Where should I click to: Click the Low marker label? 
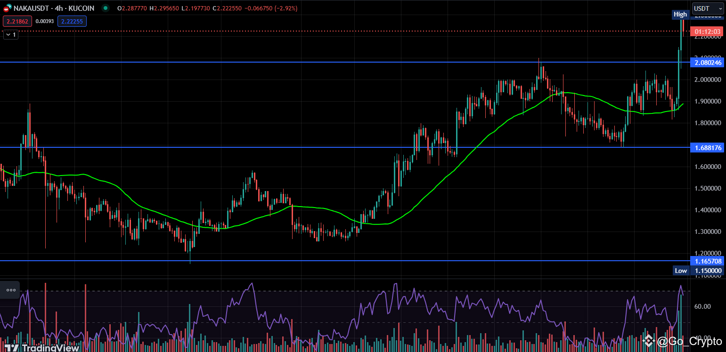point(681,271)
